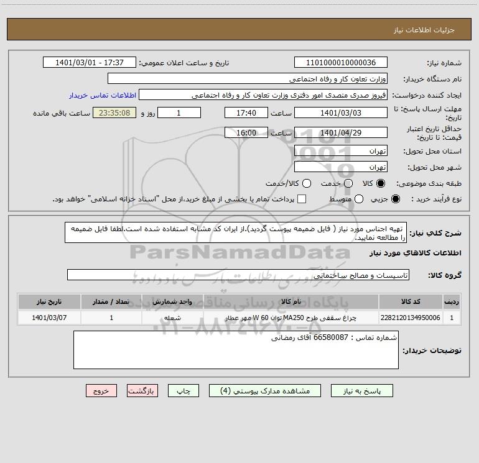Choose جزیی purchase process type
The width and height of the screenshot is (479, 463).
[395, 199]
